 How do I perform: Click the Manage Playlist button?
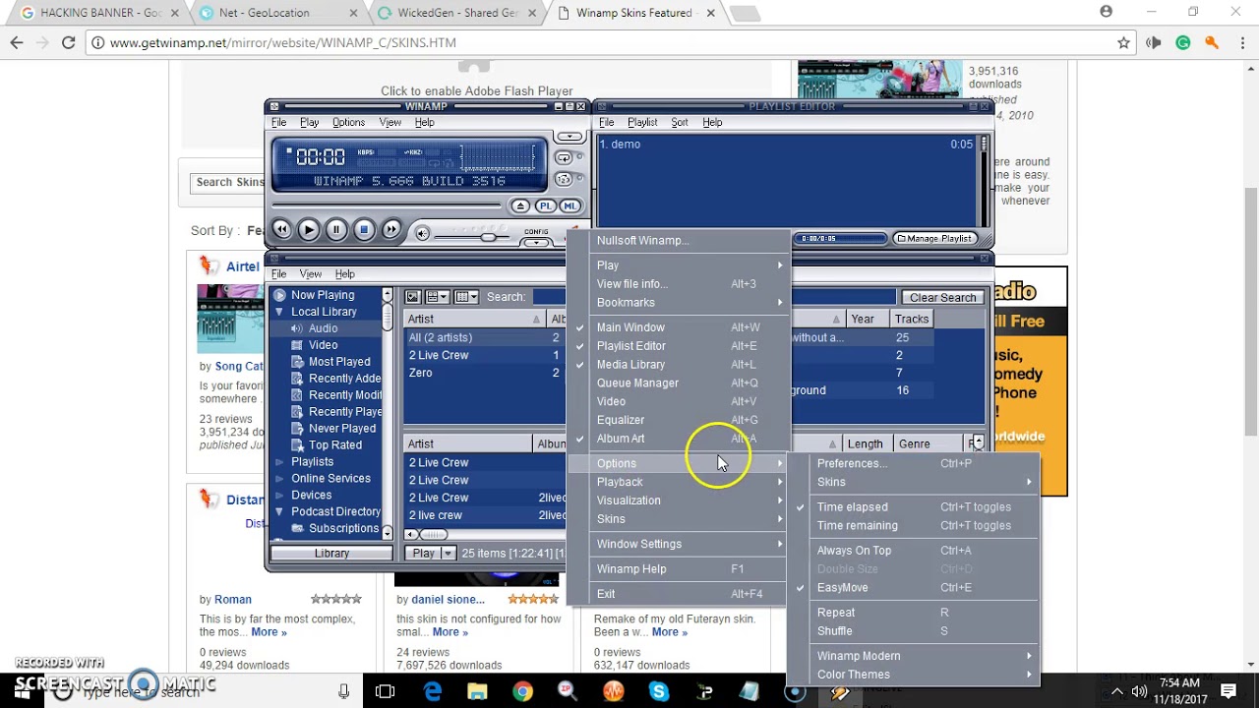[933, 238]
